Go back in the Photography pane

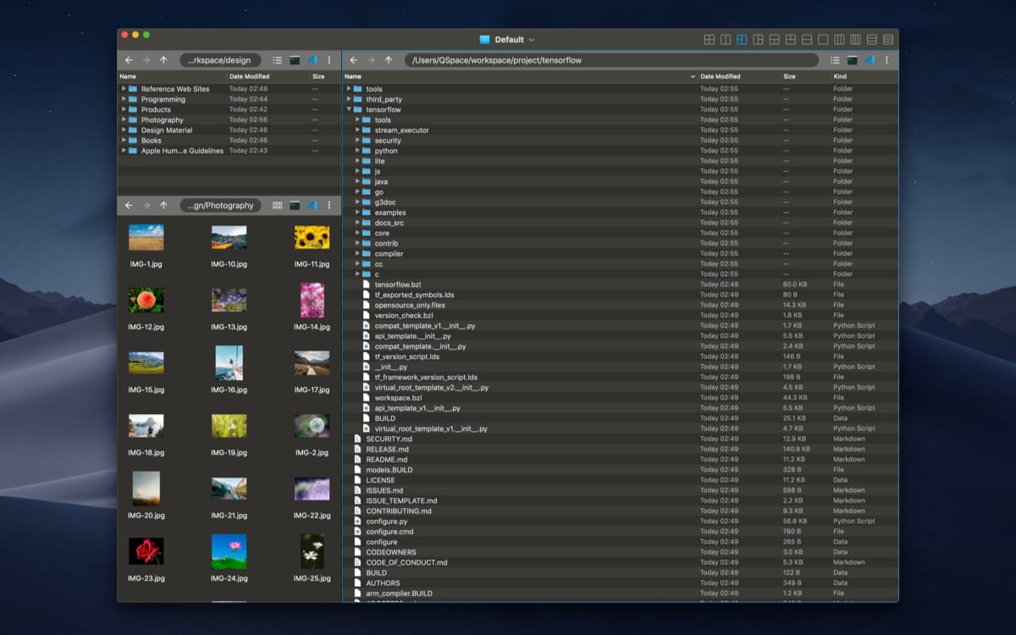click(129, 205)
